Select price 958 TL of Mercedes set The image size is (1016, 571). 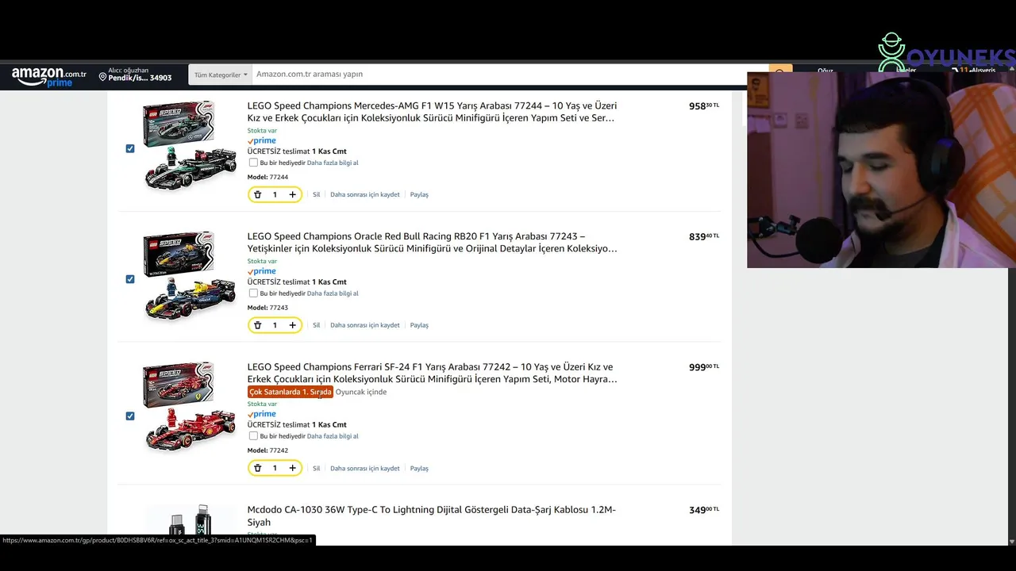(x=704, y=105)
